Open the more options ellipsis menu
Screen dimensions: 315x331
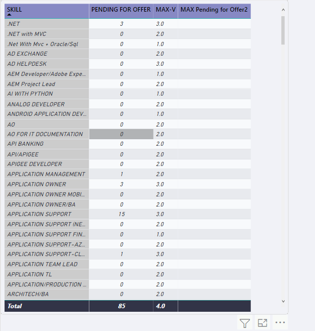280,322
